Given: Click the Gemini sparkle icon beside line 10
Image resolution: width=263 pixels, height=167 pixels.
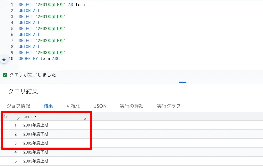Looking at the screenshot, I should [x=4, y=59].
